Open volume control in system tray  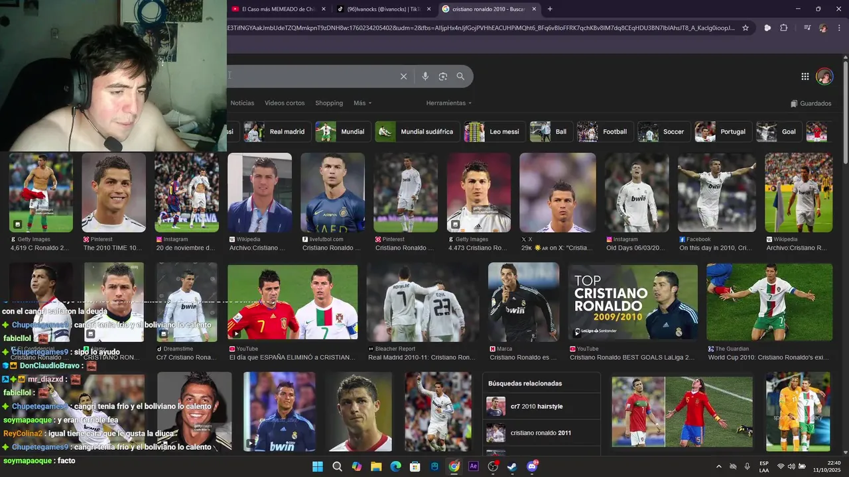(791, 466)
